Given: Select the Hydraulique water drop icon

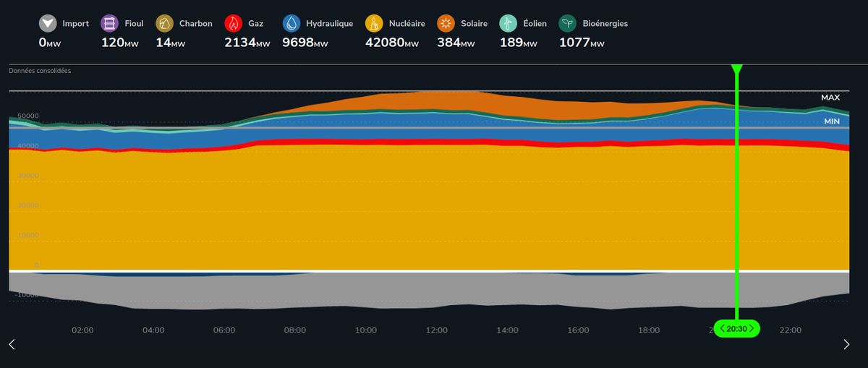Looking at the screenshot, I should point(292,24).
